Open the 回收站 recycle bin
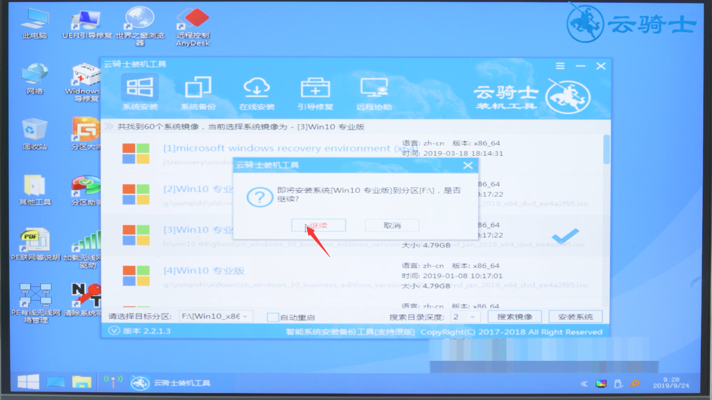712x400 pixels. [35, 134]
